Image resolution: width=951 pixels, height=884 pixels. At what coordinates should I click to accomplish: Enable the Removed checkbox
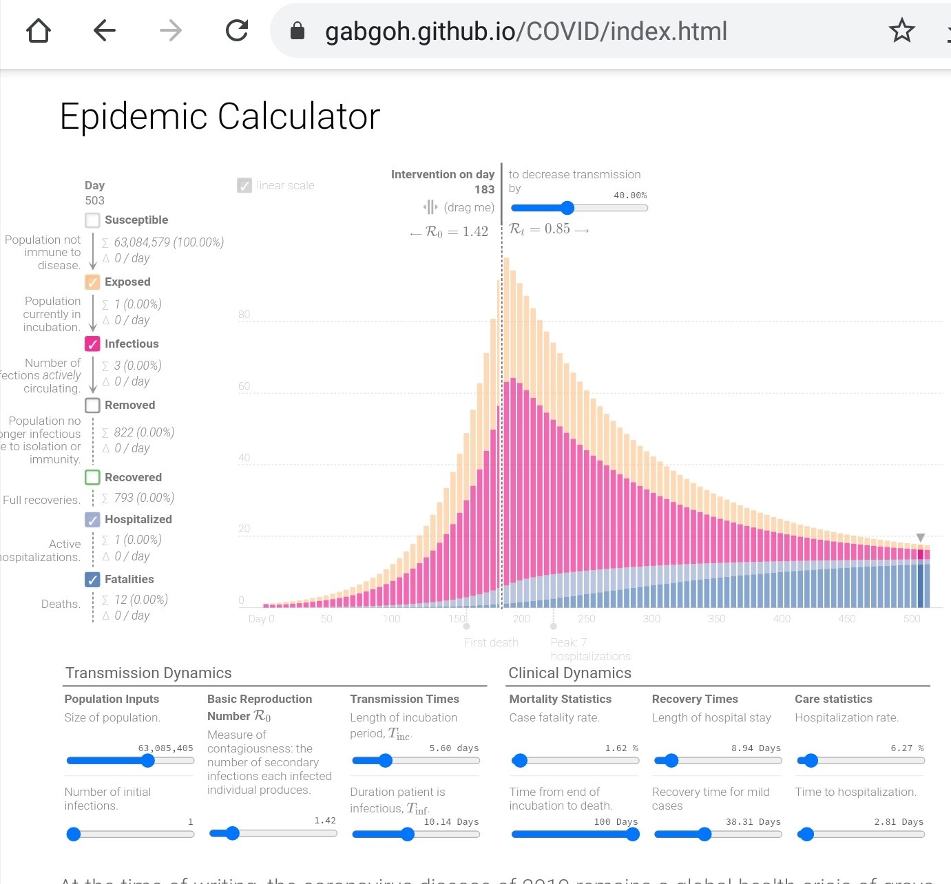tap(92, 406)
